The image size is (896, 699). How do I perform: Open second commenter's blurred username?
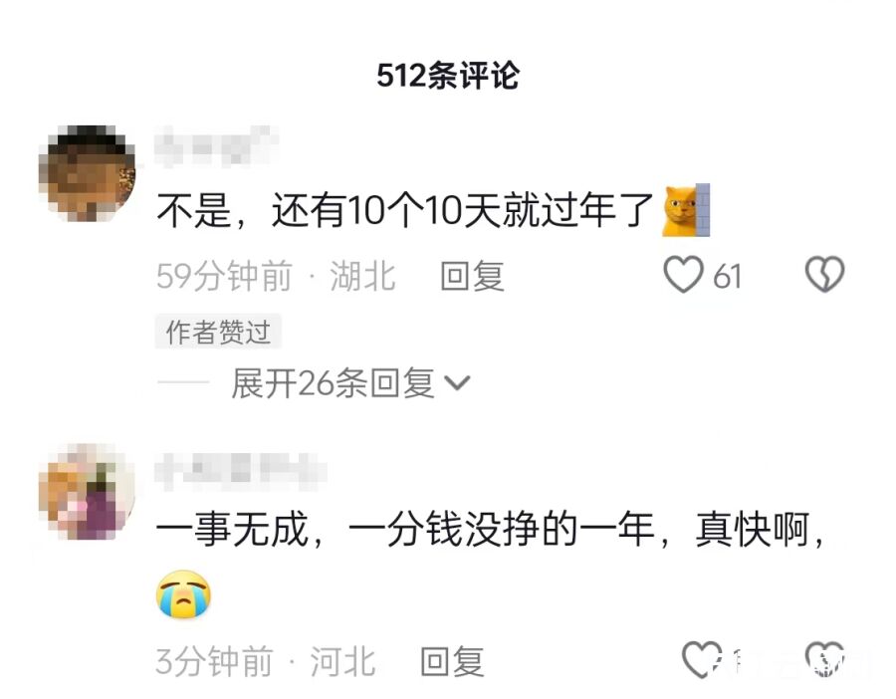(240, 471)
